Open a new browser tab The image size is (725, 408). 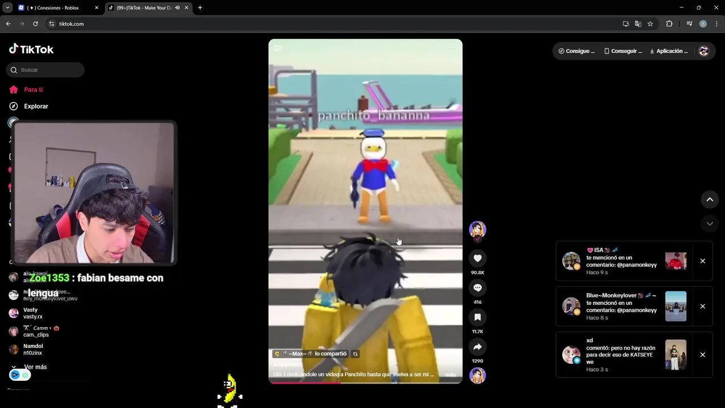click(200, 8)
